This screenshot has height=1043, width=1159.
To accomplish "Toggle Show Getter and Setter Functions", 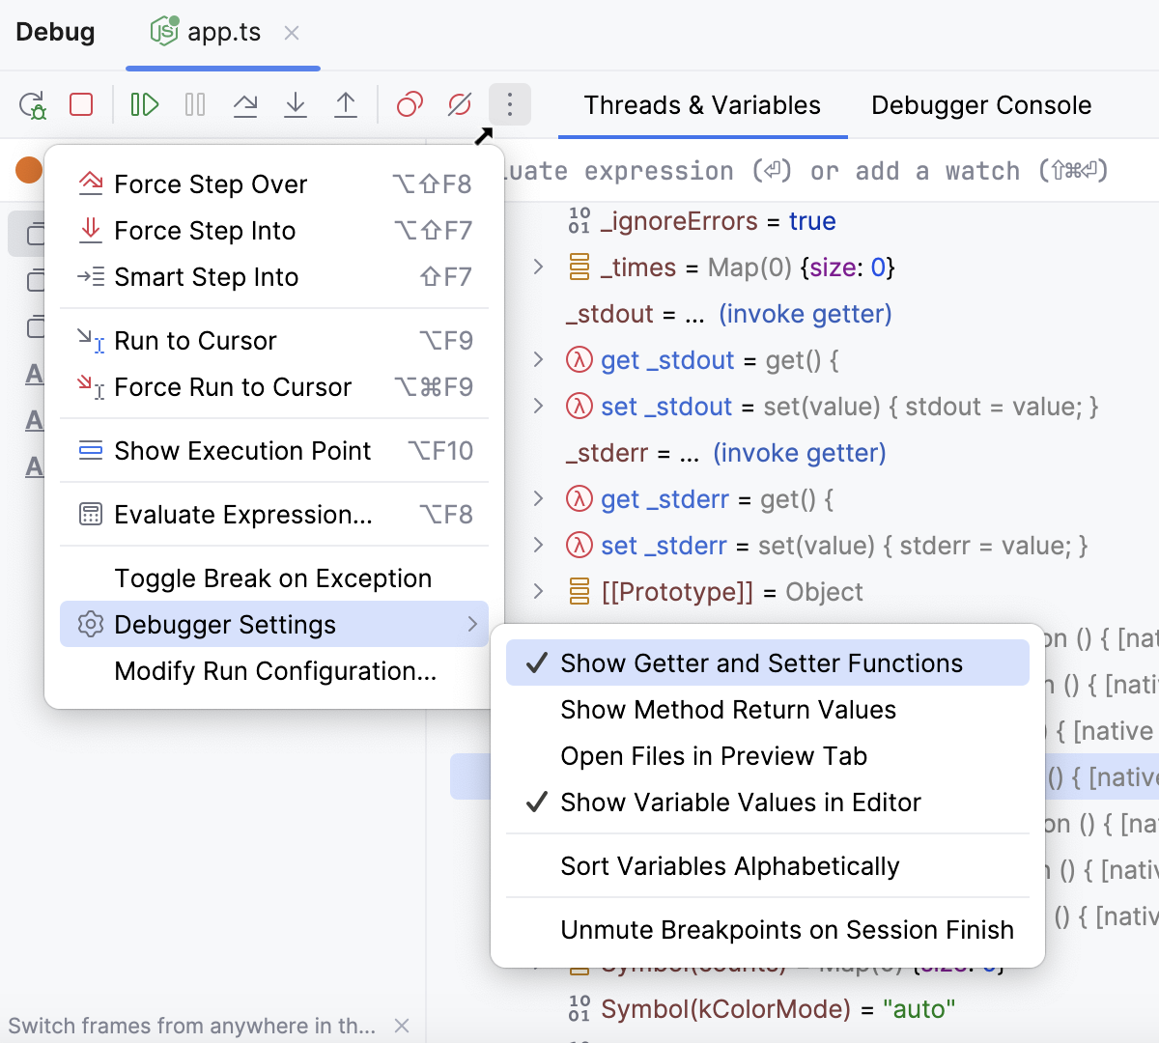I will pos(761,663).
